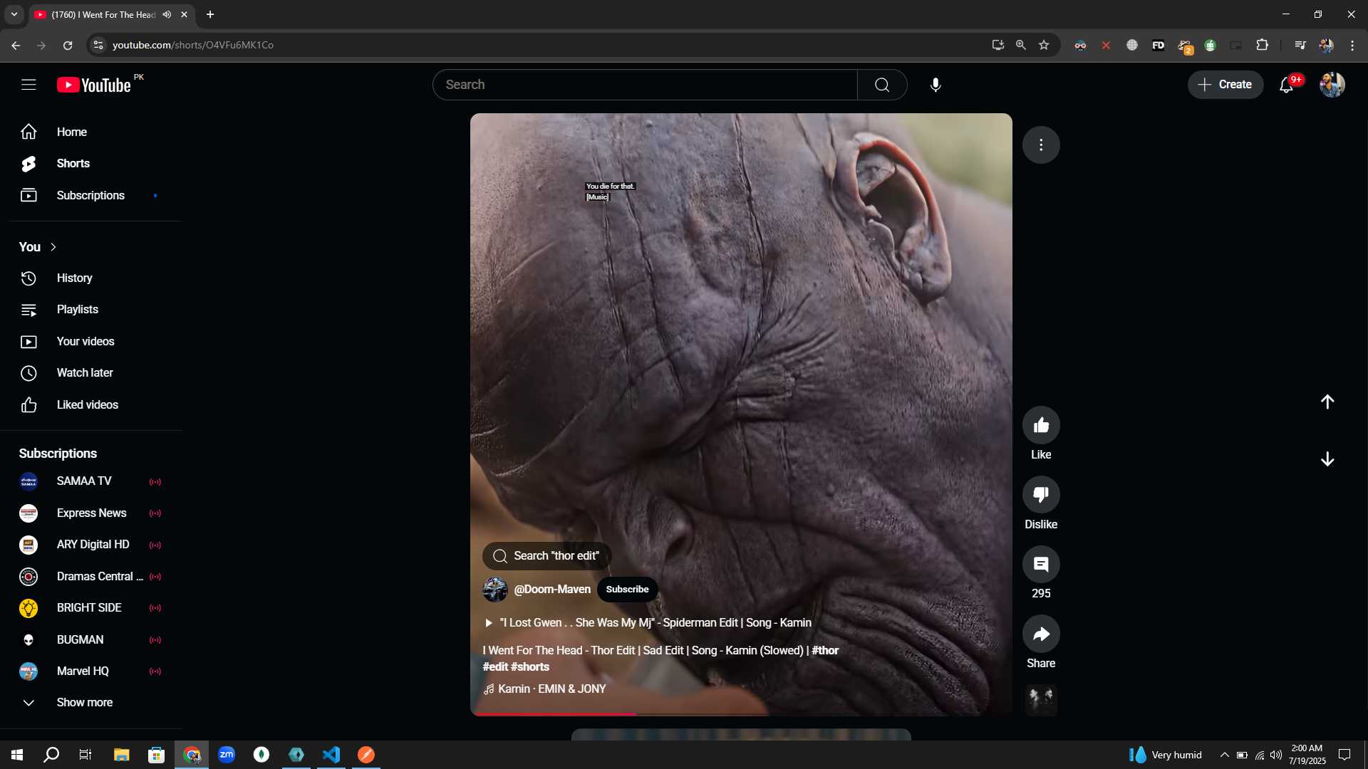This screenshot has width=1368, height=769.
Task: Search "thor edit" suggestion chip
Action: [x=546, y=556]
